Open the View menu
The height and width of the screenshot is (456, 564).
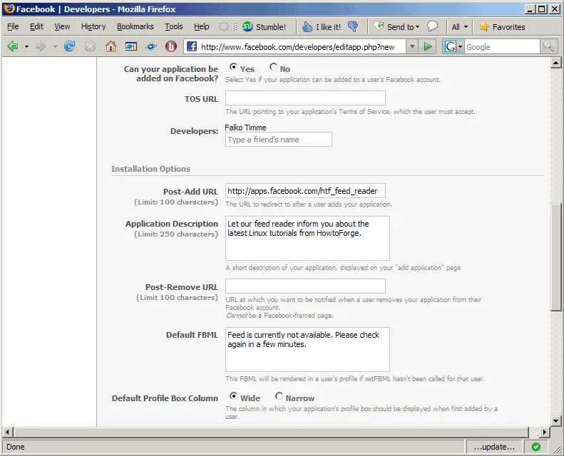pyautogui.click(x=62, y=26)
